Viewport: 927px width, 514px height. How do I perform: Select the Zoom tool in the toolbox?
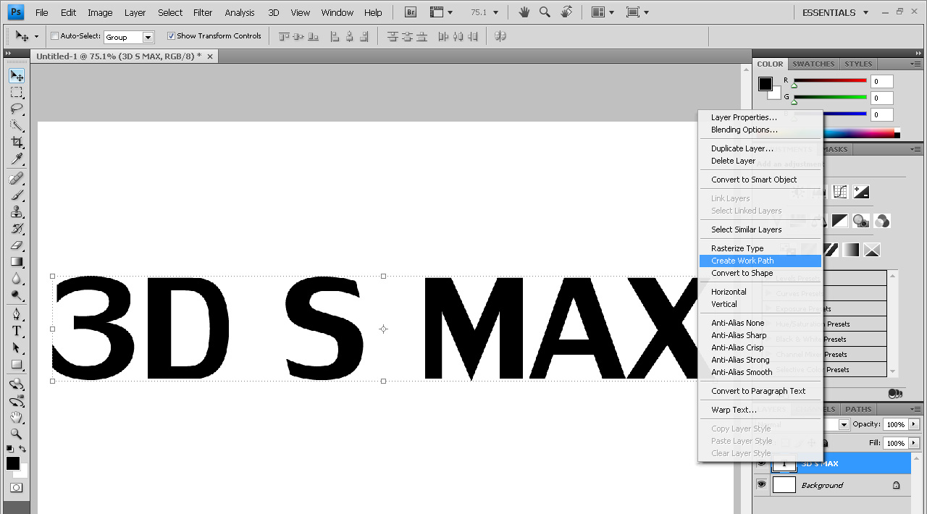tap(17, 434)
